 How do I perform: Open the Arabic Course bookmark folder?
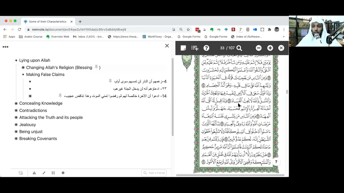pyautogui.click(x=30, y=37)
